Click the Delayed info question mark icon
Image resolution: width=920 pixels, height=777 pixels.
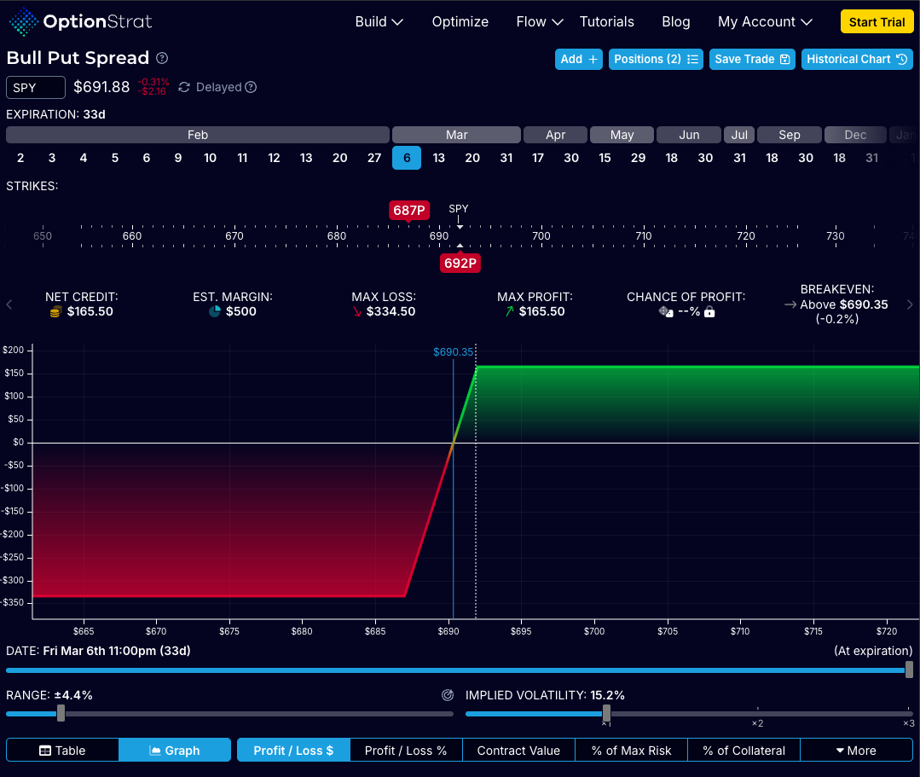pos(251,87)
